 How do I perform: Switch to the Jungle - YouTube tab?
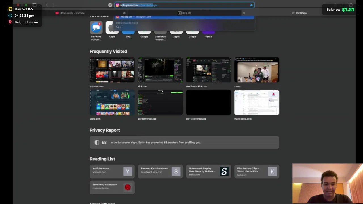click(x=70, y=13)
